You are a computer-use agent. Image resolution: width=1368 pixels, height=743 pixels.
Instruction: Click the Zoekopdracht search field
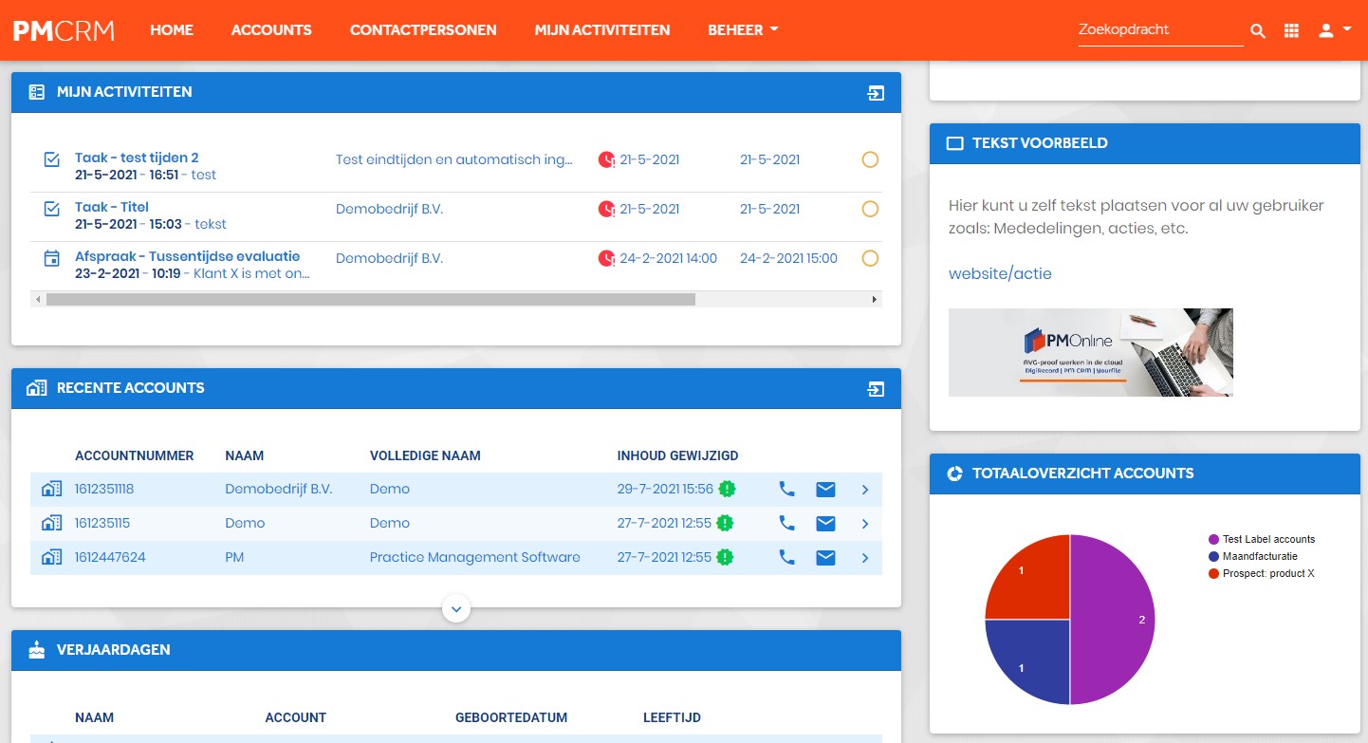[1160, 30]
